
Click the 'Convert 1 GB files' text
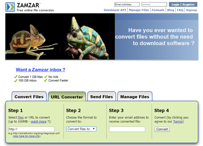31,77
